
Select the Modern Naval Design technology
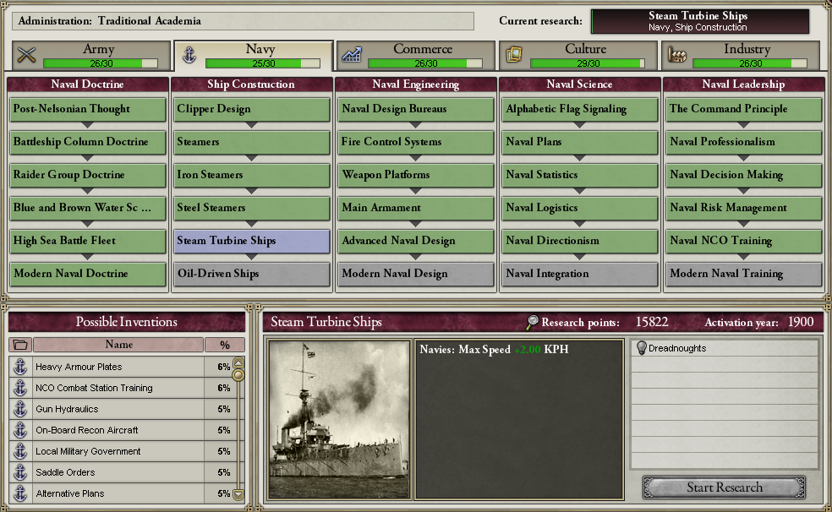(x=415, y=274)
